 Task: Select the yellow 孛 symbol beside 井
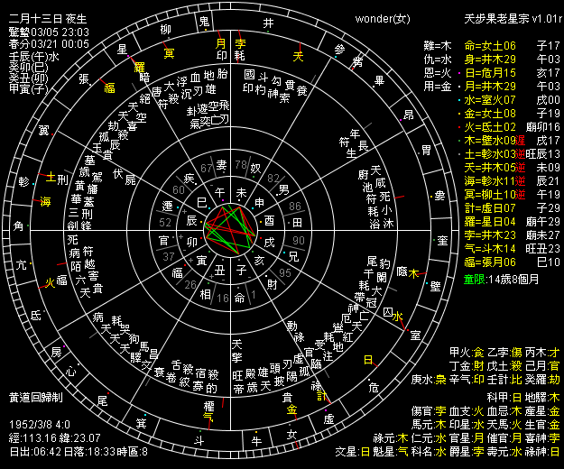click(240, 42)
